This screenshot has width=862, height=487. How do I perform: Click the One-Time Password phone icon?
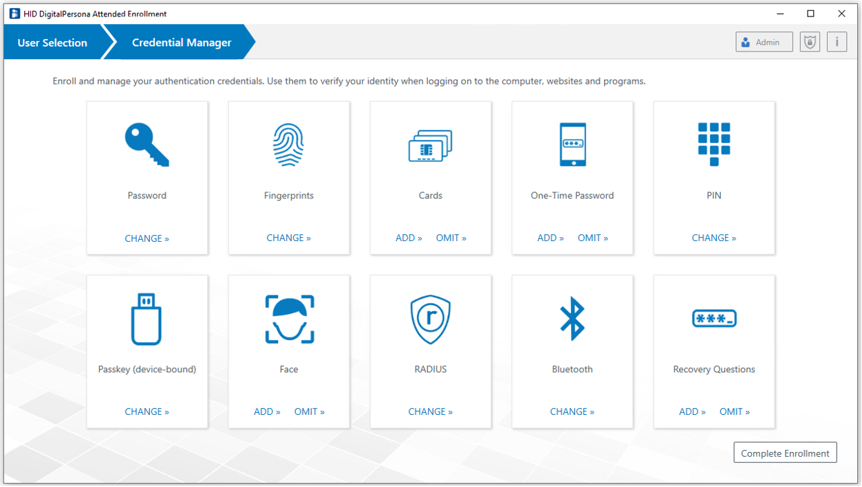point(572,145)
